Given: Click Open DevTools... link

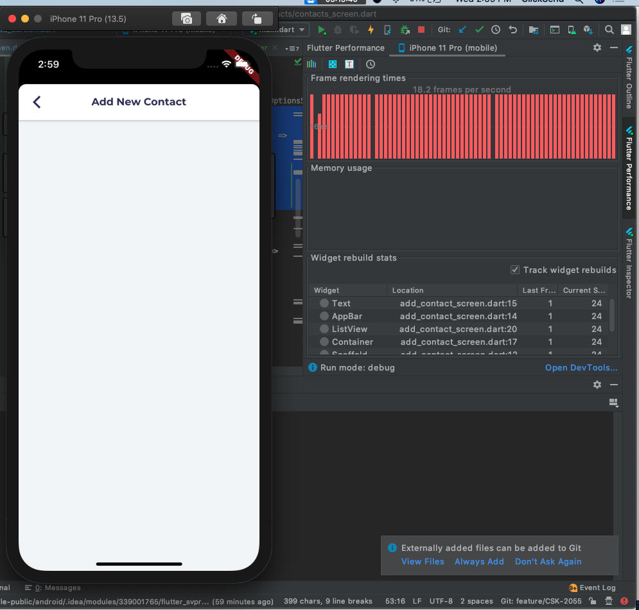Looking at the screenshot, I should [x=581, y=367].
